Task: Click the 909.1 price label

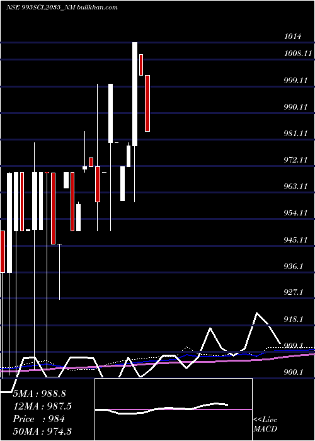Action: [294, 345]
